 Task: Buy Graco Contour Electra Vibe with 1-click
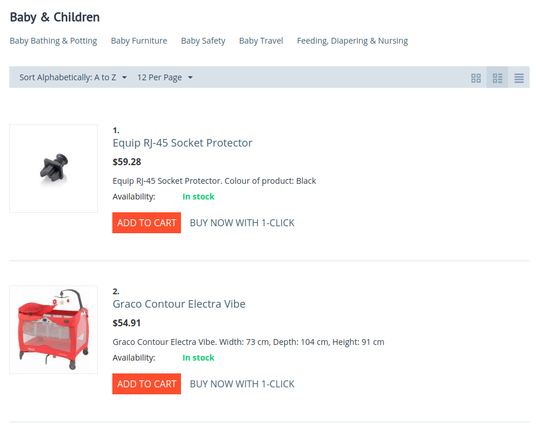(x=242, y=384)
